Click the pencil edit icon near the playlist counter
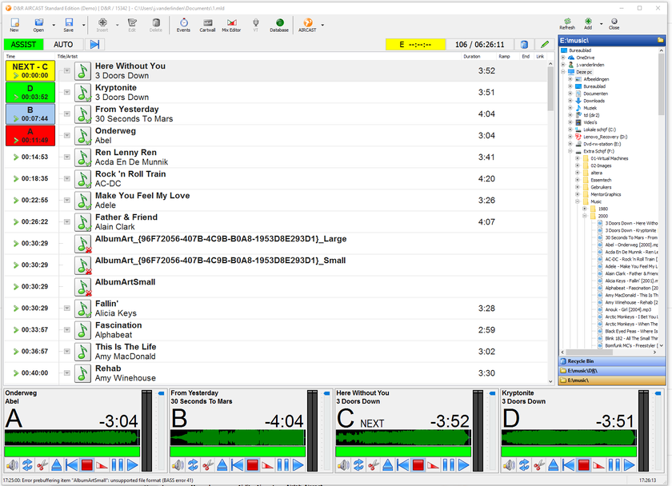 (545, 45)
